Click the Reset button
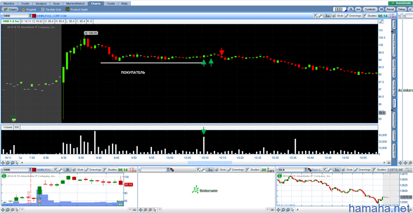The height and width of the screenshot is (213, 413). 390,9
